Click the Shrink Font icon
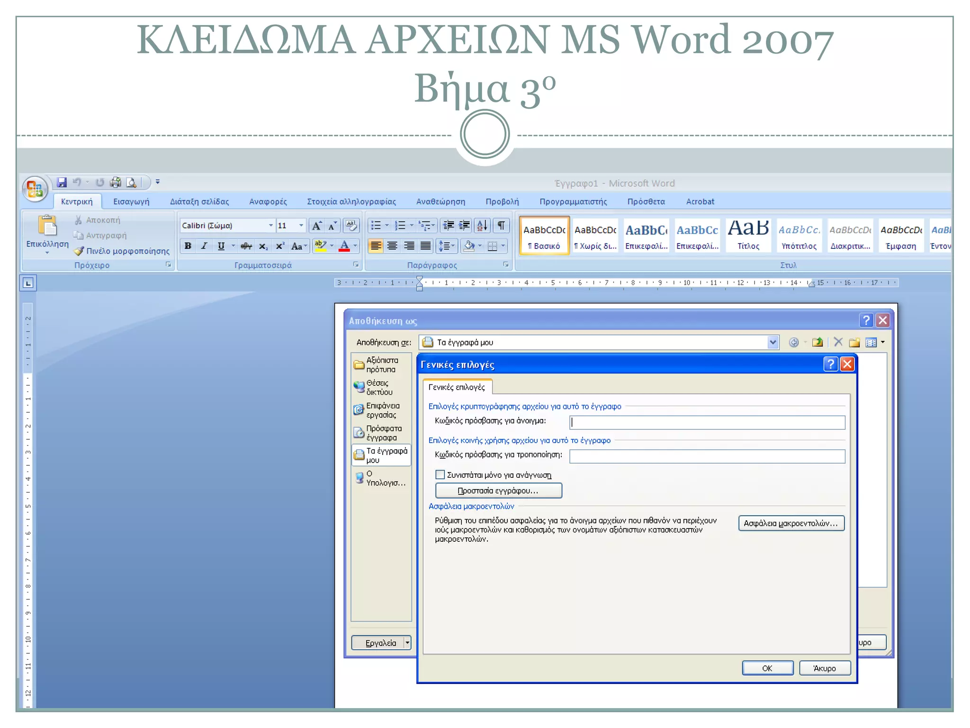 (x=332, y=226)
